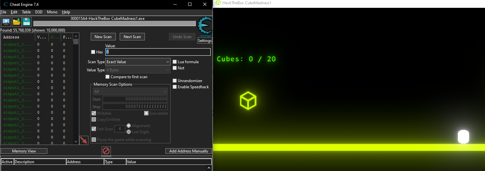Click the Value column header in address table

(x=169, y=162)
